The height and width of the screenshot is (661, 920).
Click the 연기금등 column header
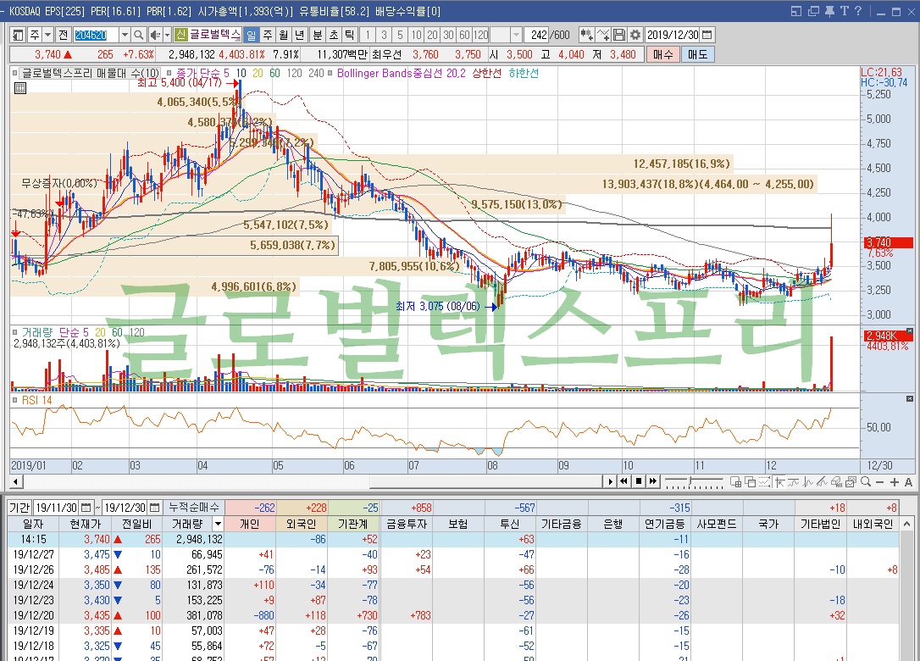point(665,524)
